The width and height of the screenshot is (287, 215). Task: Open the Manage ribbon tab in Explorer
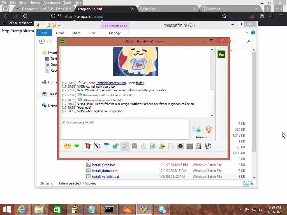click(115, 33)
